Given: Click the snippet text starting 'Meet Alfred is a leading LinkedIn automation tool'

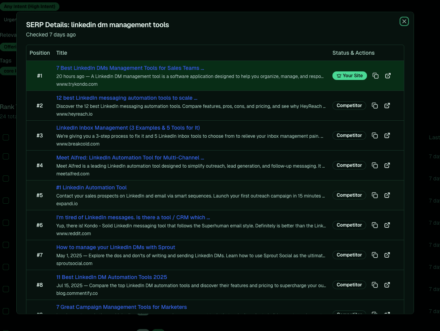Looking at the screenshot, I should click(190, 166).
